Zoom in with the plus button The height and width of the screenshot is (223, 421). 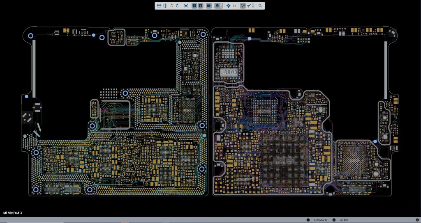(334, 220)
